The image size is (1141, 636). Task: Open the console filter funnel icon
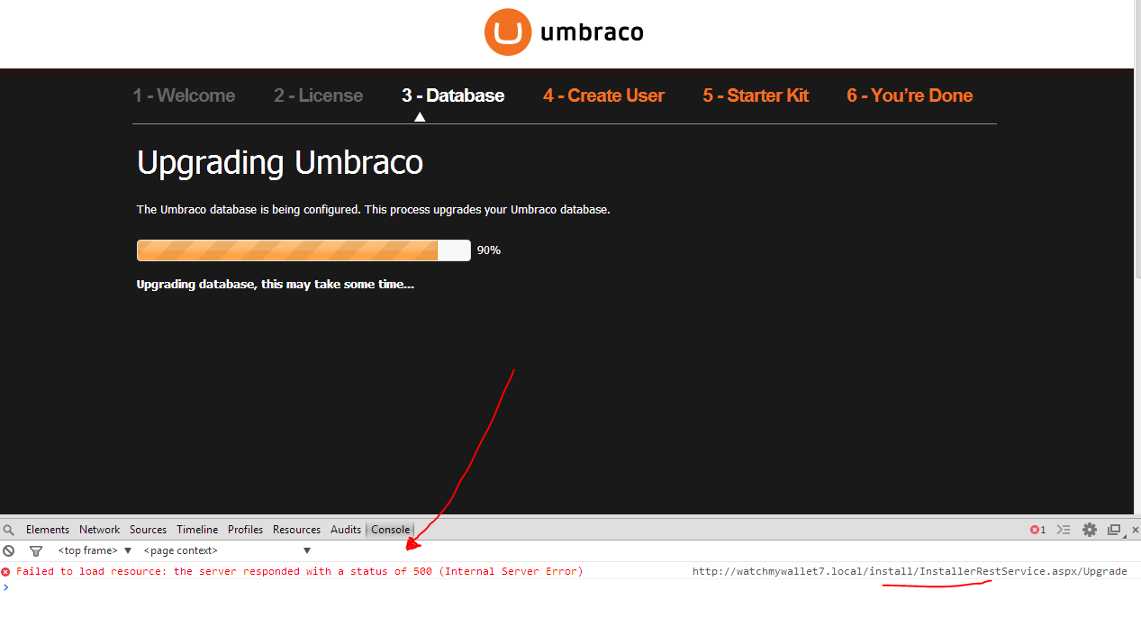[x=36, y=550]
